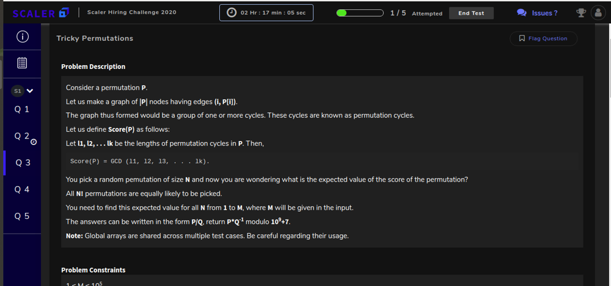Screen dimensions: 611x286
Task: Go to question Q 2
Action: tap(22, 136)
